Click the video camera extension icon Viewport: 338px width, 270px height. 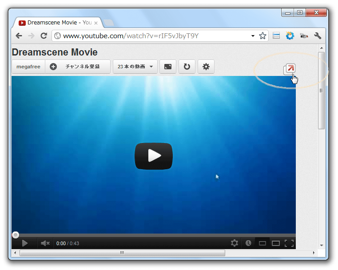(304, 36)
